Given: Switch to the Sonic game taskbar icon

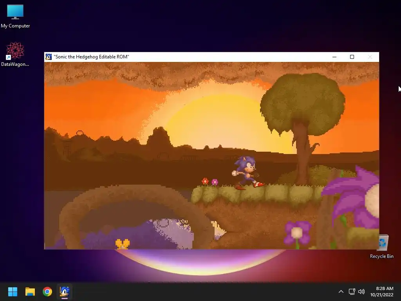Looking at the screenshot, I should point(65,292).
